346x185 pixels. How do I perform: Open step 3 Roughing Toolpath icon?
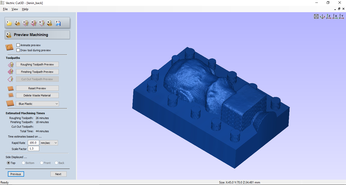pyautogui.click(x=25, y=23)
